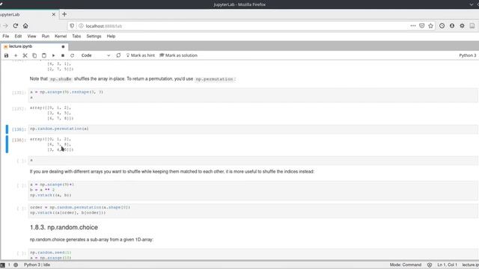The image size is (479, 269).
Task: Open the Kernel menu
Action: coord(61,37)
